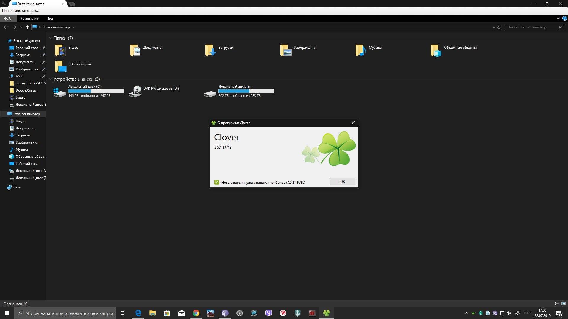Image resolution: width=568 pixels, height=319 pixels.
Task: Open the notification center
Action: pyautogui.click(x=559, y=313)
